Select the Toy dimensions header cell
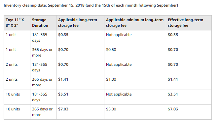The height and width of the screenshot is (122, 219). coord(17,23)
